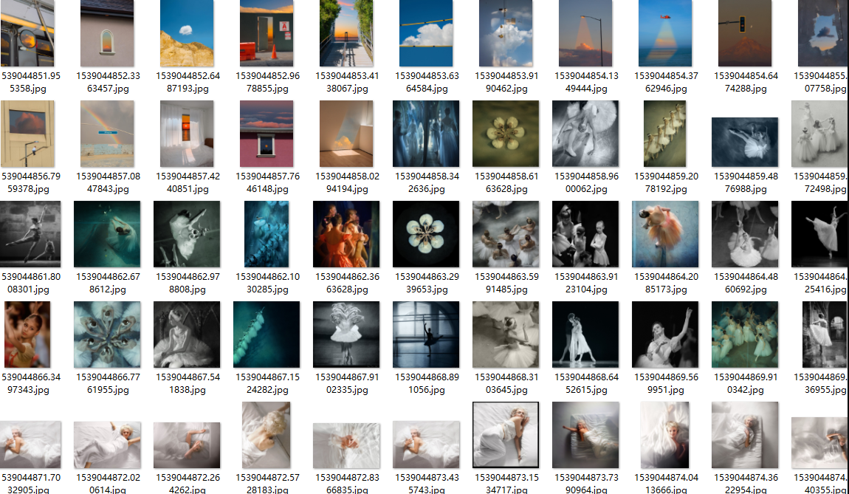Image resolution: width=849 pixels, height=494 pixels.
Task: Select the traffic light mountain thumbnail 1539044854.6474288.jpg
Action: coord(744,33)
